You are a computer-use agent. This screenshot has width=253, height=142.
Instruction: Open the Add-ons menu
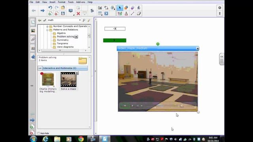click(81, 2)
